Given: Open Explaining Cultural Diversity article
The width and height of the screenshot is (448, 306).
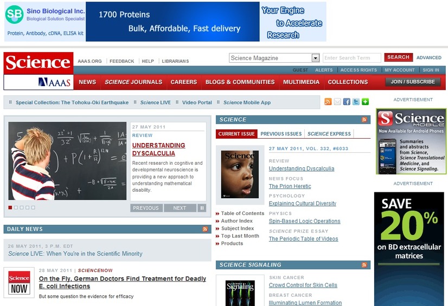Looking at the screenshot, I should (302, 204).
